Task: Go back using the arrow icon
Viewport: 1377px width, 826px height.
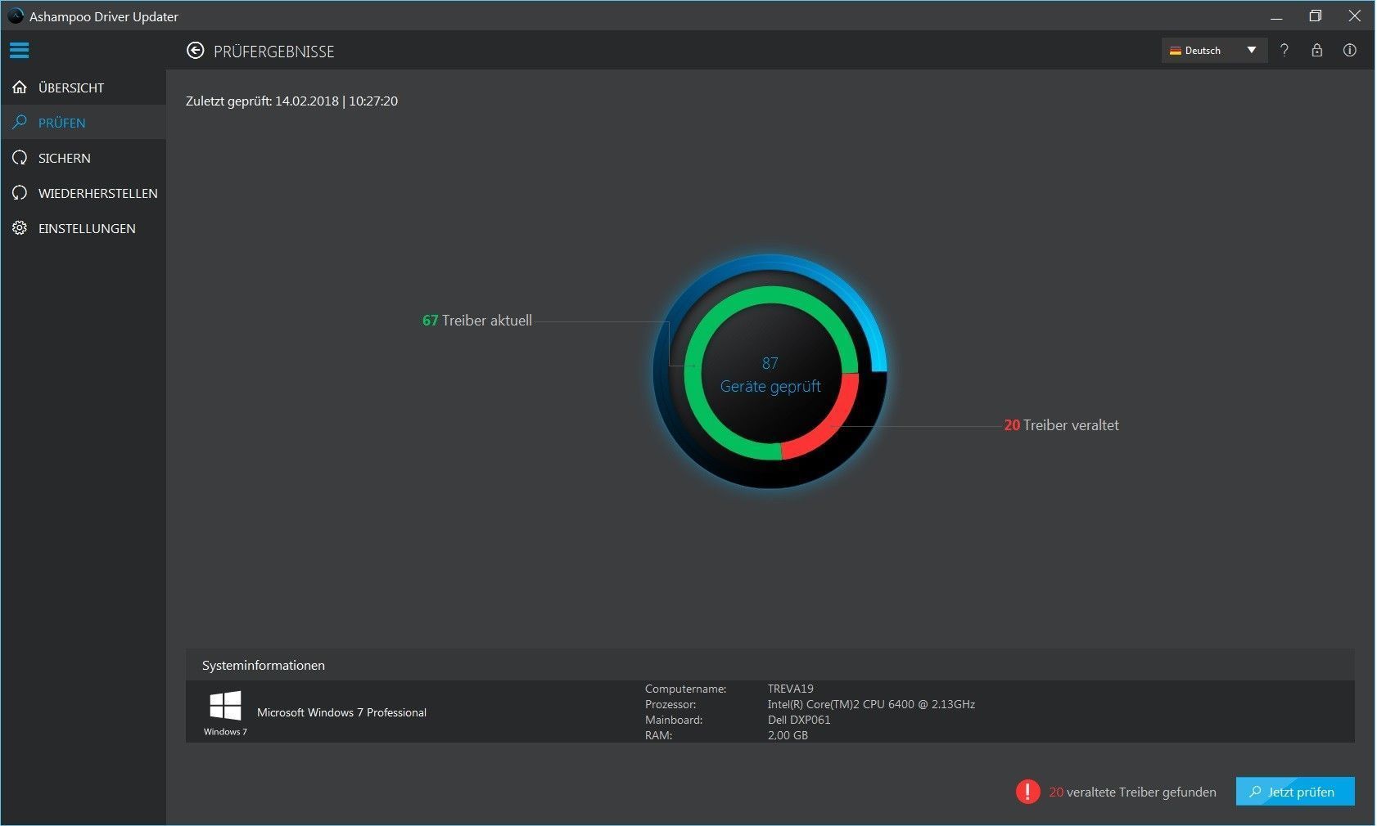Action: pyautogui.click(x=195, y=51)
